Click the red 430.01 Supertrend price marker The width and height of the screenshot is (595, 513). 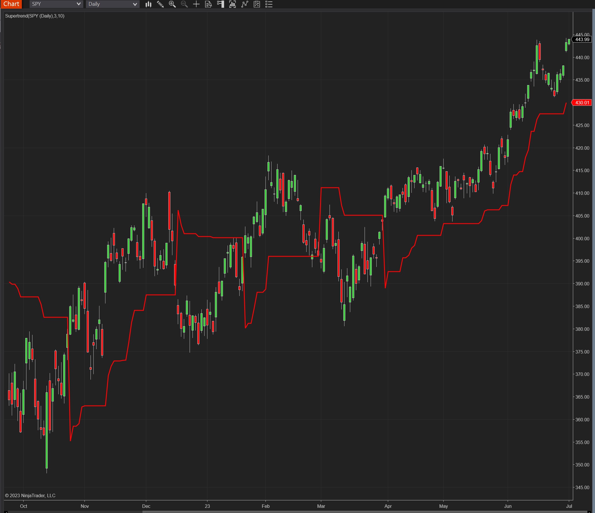tap(582, 103)
